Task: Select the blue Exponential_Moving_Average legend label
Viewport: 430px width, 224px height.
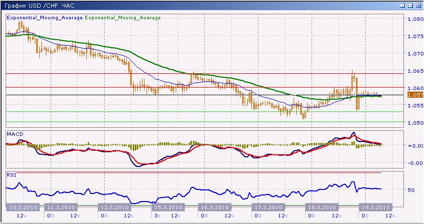Action: point(44,18)
